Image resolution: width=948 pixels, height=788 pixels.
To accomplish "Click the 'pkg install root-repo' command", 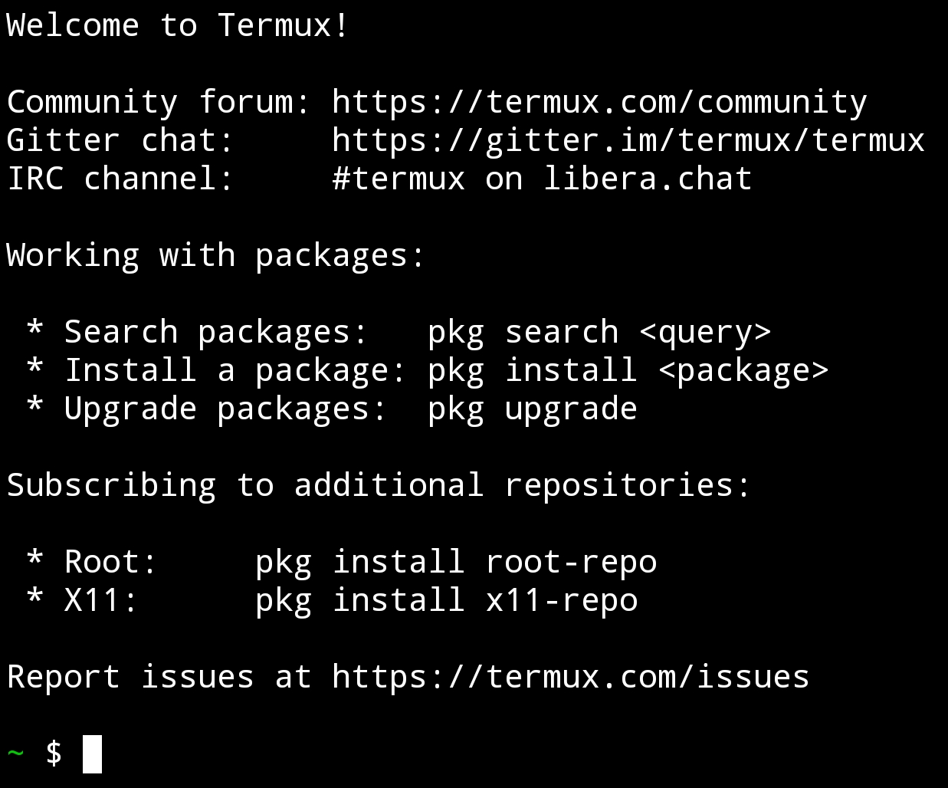I will (x=456, y=563).
